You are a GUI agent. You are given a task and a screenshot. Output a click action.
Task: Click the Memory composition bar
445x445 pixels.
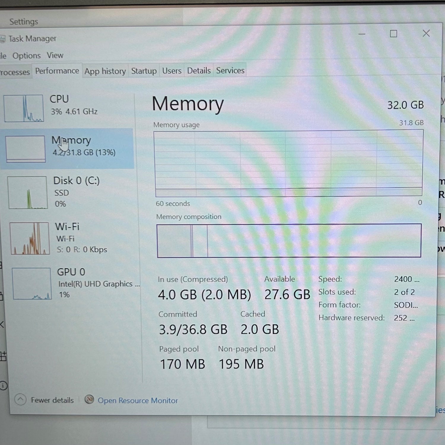(x=289, y=241)
